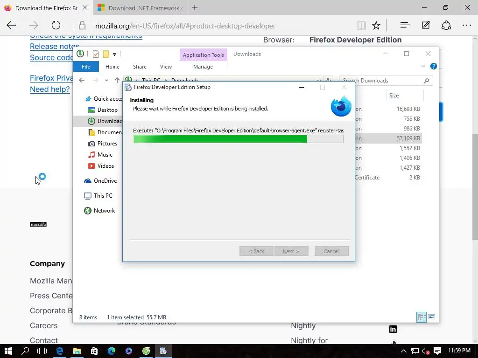Open File tab in Downloads explorer
Viewport: 478px width, 358px height.
click(86, 66)
